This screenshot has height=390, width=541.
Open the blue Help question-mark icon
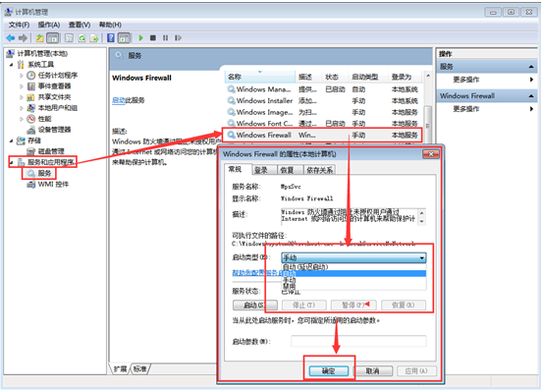[x=111, y=38]
